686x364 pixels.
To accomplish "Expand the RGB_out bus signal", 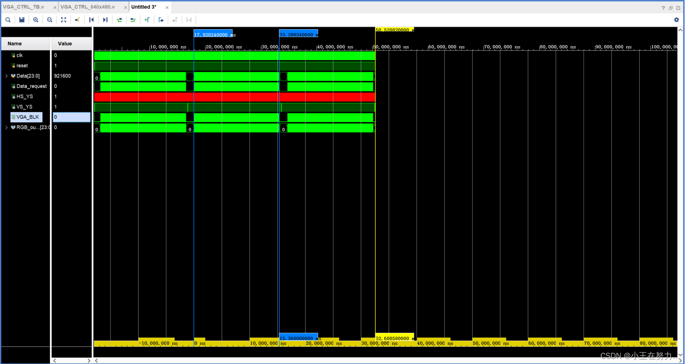I will pos(6,127).
